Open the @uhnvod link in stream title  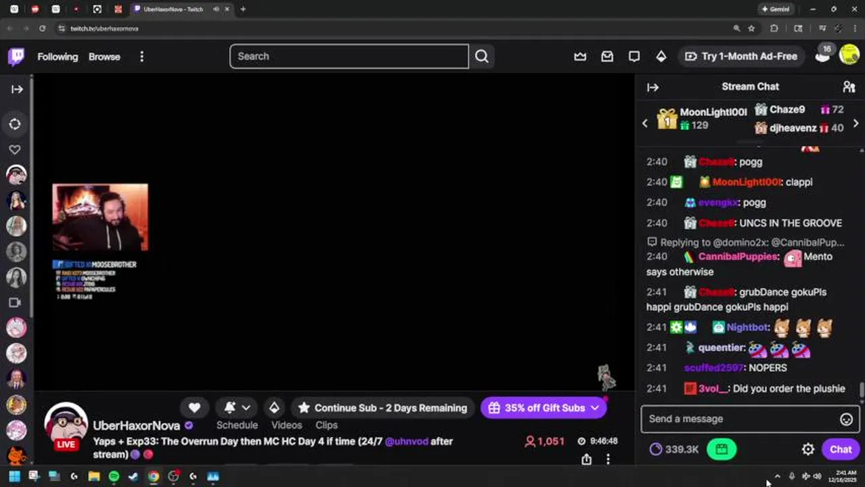406,441
